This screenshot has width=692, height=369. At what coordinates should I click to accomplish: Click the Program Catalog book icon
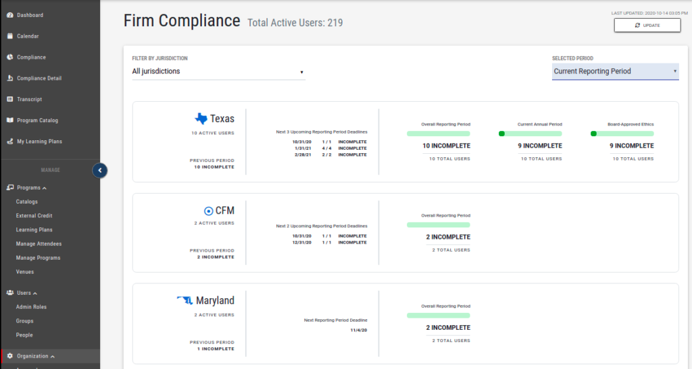pyautogui.click(x=9, y=120)
